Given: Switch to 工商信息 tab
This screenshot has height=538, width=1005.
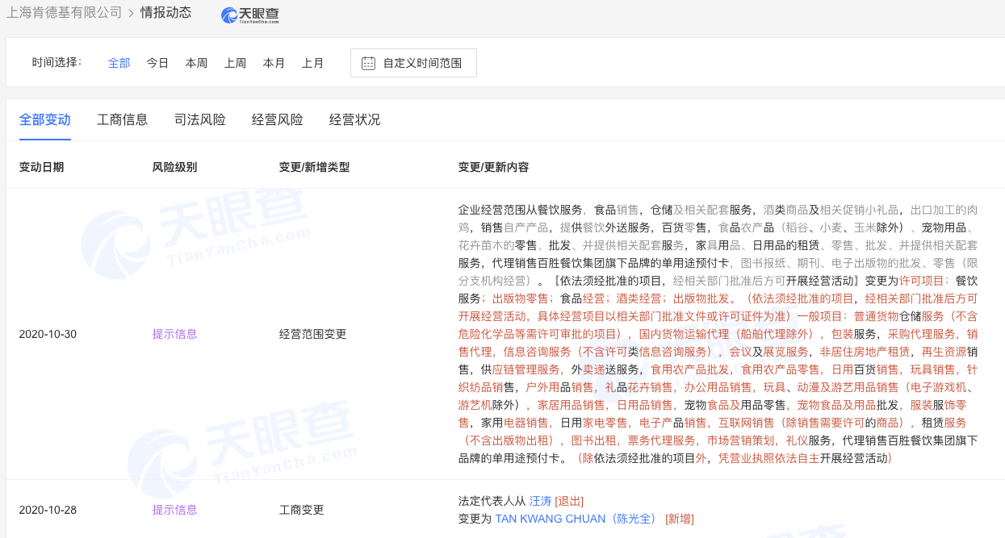Looking at the screenshot, I should click(x=123, y=120).
